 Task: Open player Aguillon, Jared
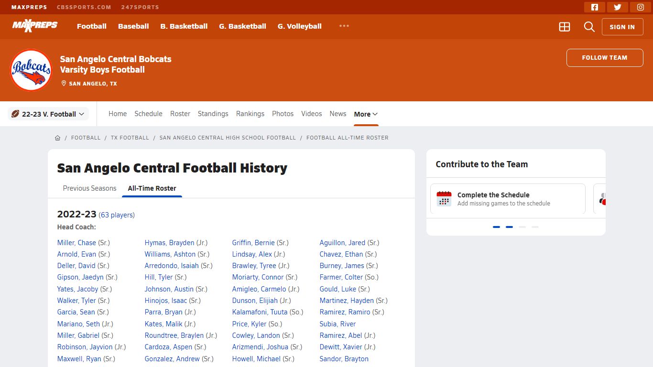pos(342,243)
